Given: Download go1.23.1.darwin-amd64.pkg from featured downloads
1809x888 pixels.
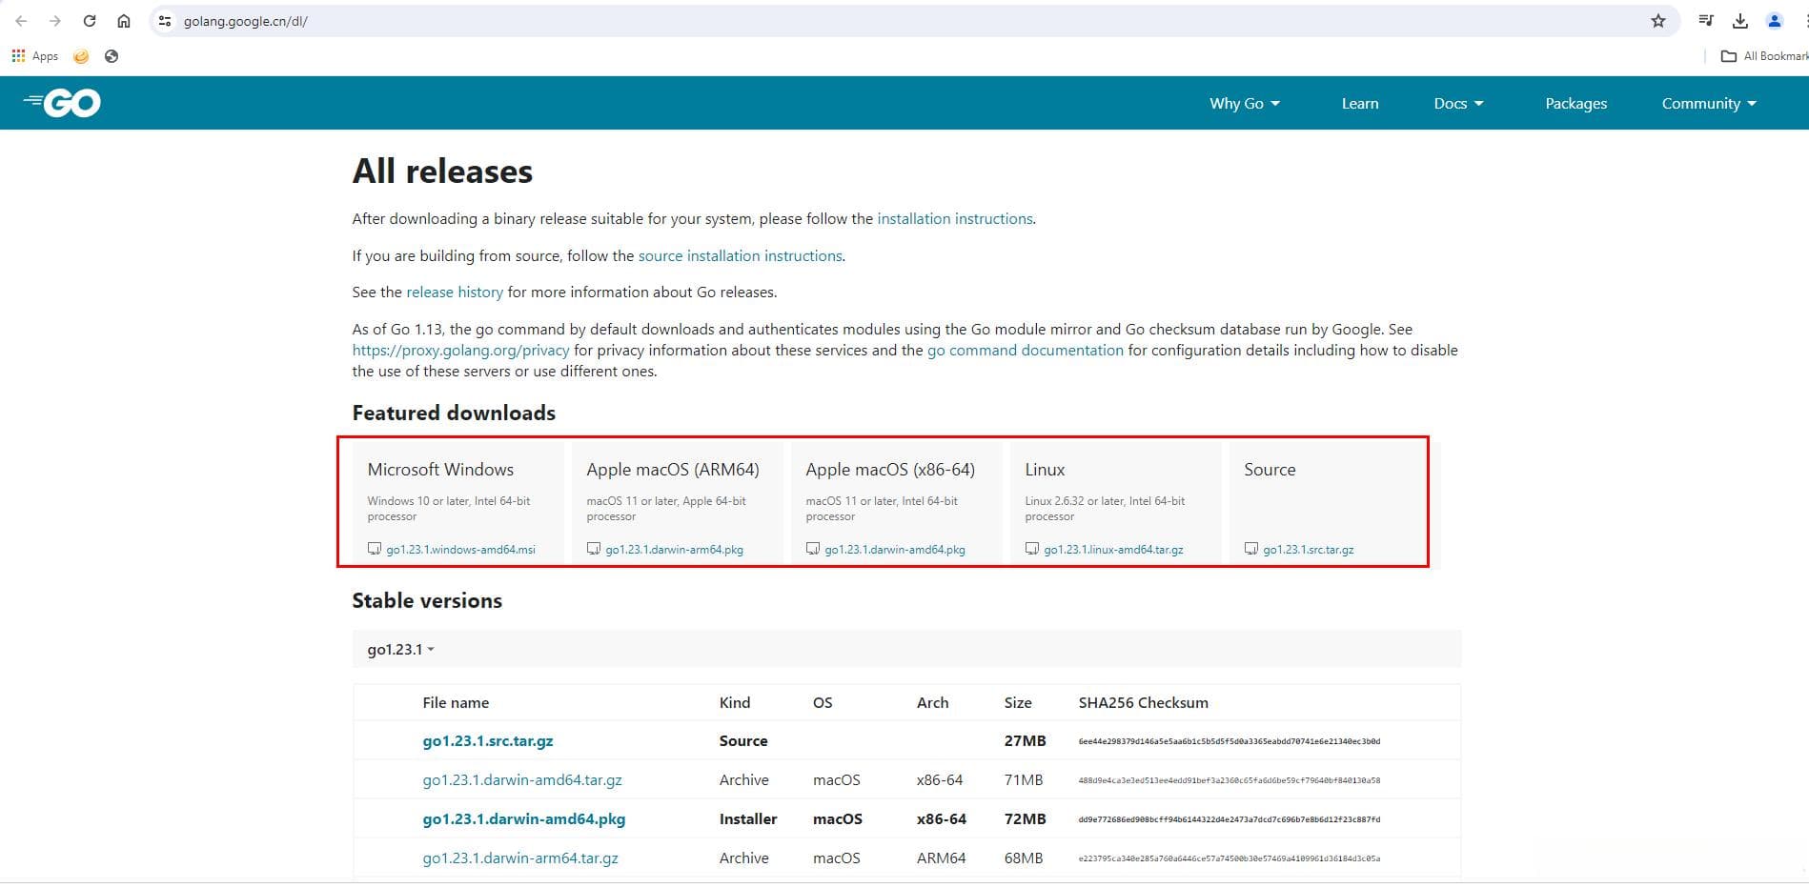Looking at the screenshot, I should tap(895, 550).
